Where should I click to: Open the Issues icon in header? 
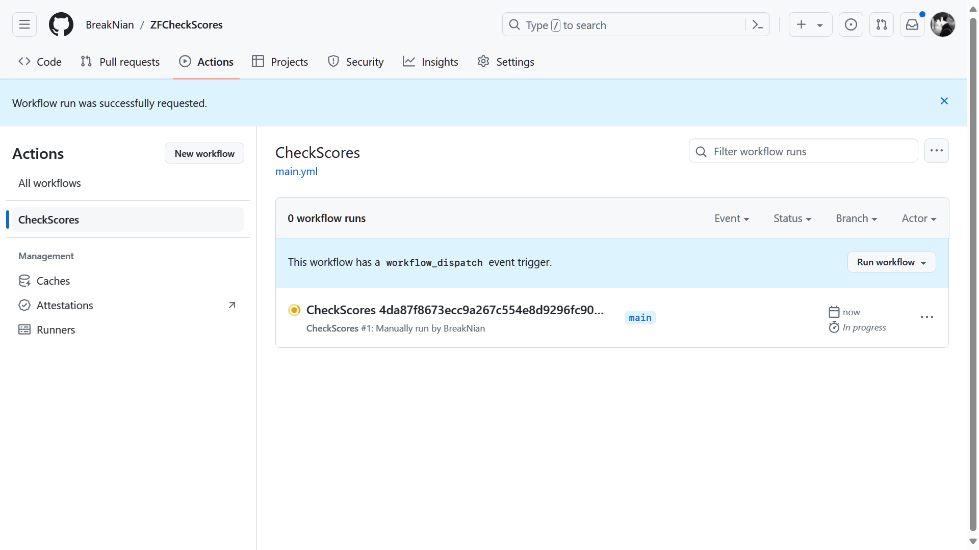point(851,24)
